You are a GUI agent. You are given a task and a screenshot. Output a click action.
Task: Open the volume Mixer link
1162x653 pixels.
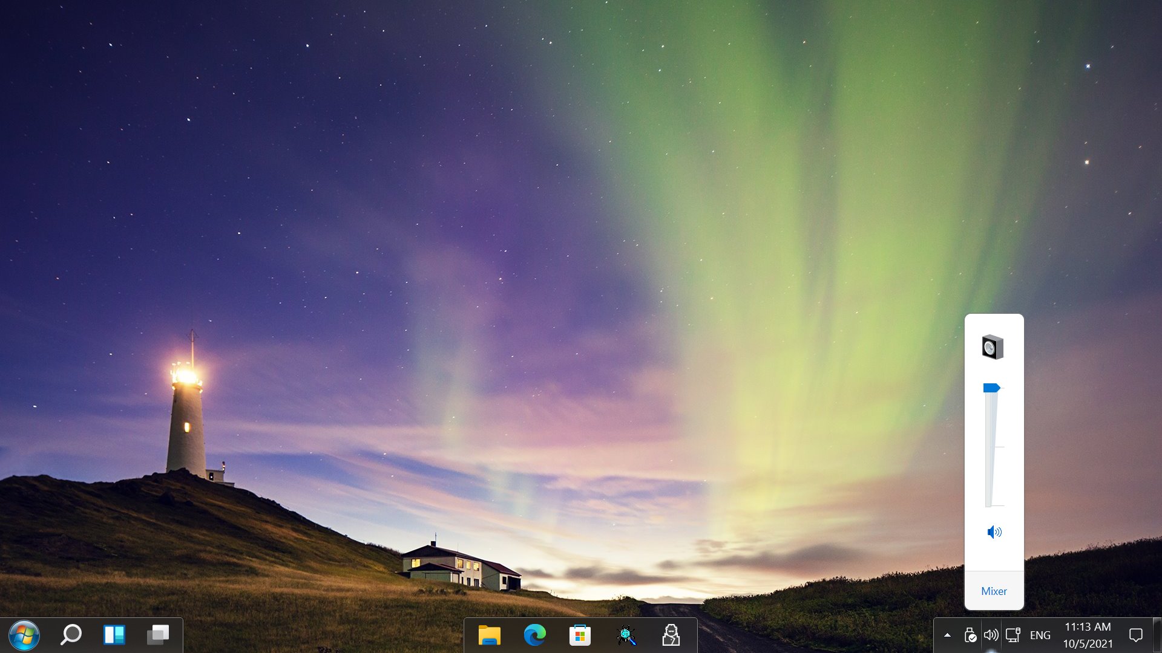click(x=994, y=591)
